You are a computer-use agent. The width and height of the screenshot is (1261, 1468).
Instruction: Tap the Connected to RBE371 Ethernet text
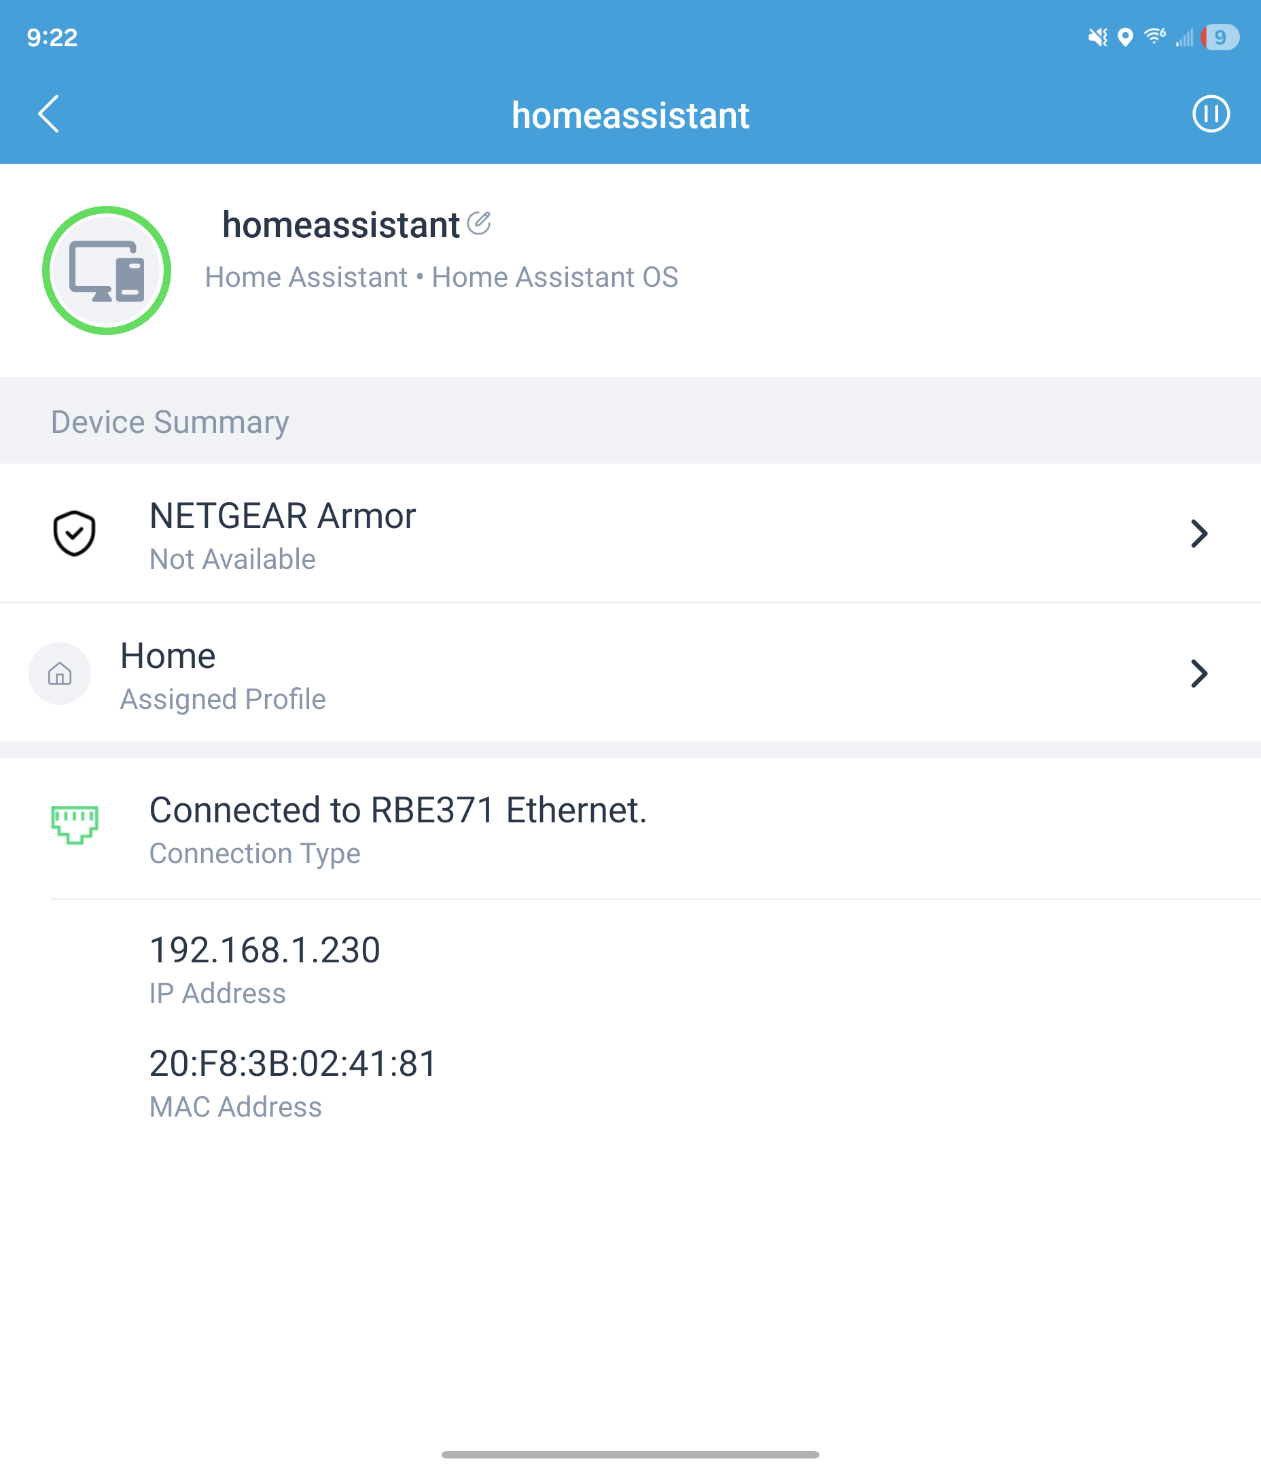tap(398, 810)
